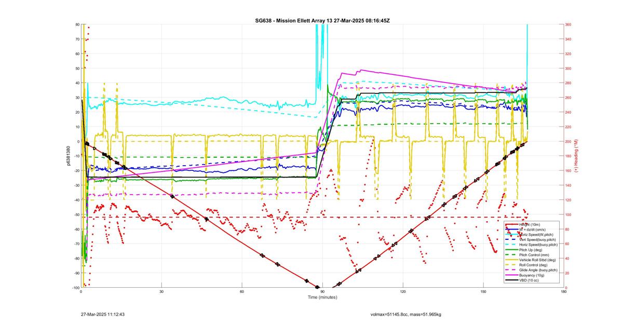Click the '90' tick on the time axis
This screenshot has width=623, height=323.
(322, 292)
